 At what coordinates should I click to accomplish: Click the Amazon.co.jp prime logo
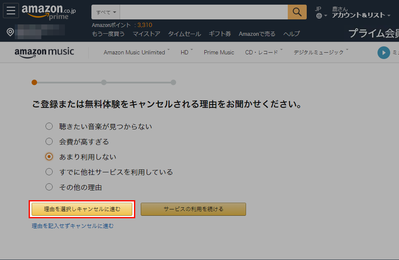pos(49,12)
